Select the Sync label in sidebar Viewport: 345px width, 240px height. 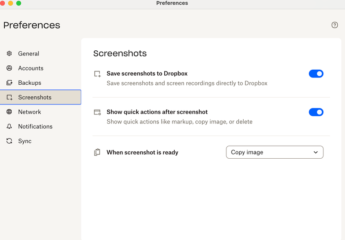(25, 141)
